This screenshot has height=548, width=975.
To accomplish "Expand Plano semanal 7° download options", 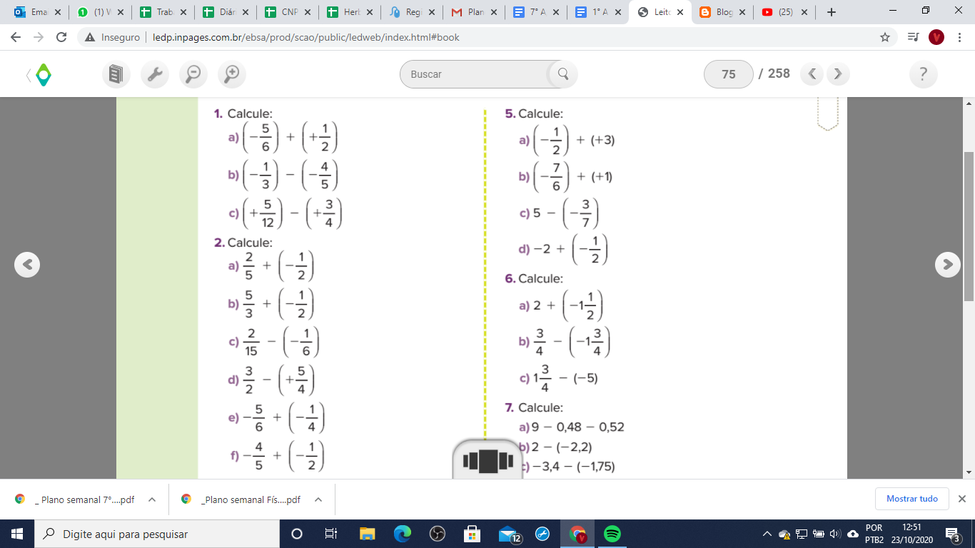I will point(151,499).
